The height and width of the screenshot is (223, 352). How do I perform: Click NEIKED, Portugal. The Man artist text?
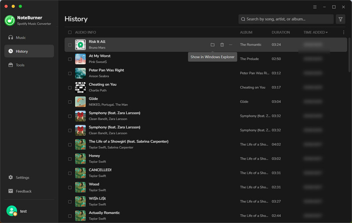(x=108, y=105)
